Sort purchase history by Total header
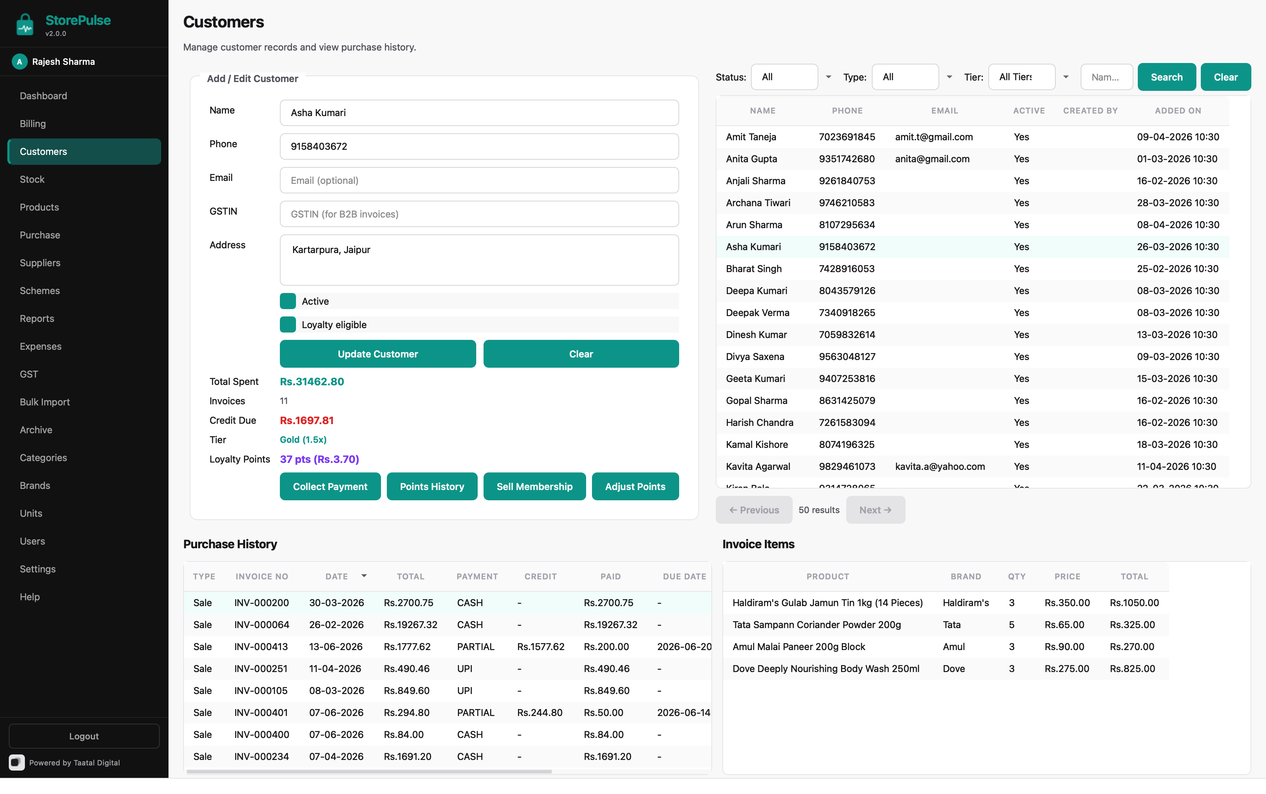Screen dimensions: 1266x794 coord(410,576)
